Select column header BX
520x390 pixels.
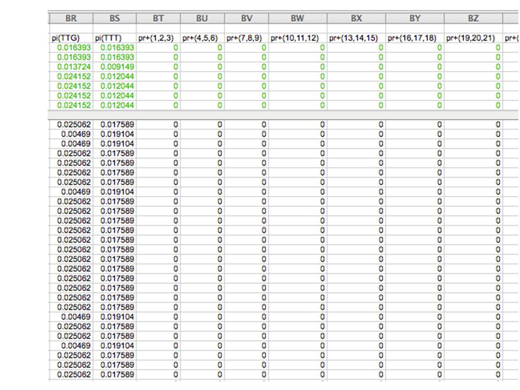pyautogui.click(x=356, y=18)
